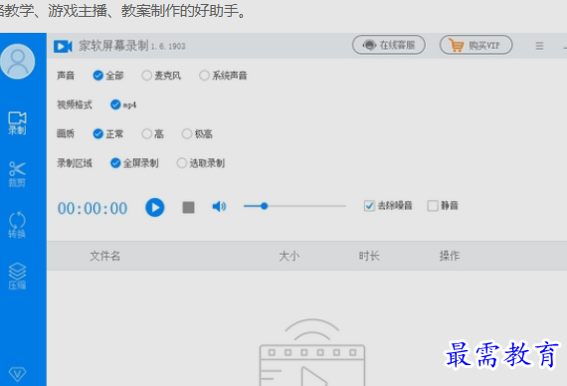Screen dimensions: 567x386
Task: Start recording with the play button
Action: pos(155,208)
